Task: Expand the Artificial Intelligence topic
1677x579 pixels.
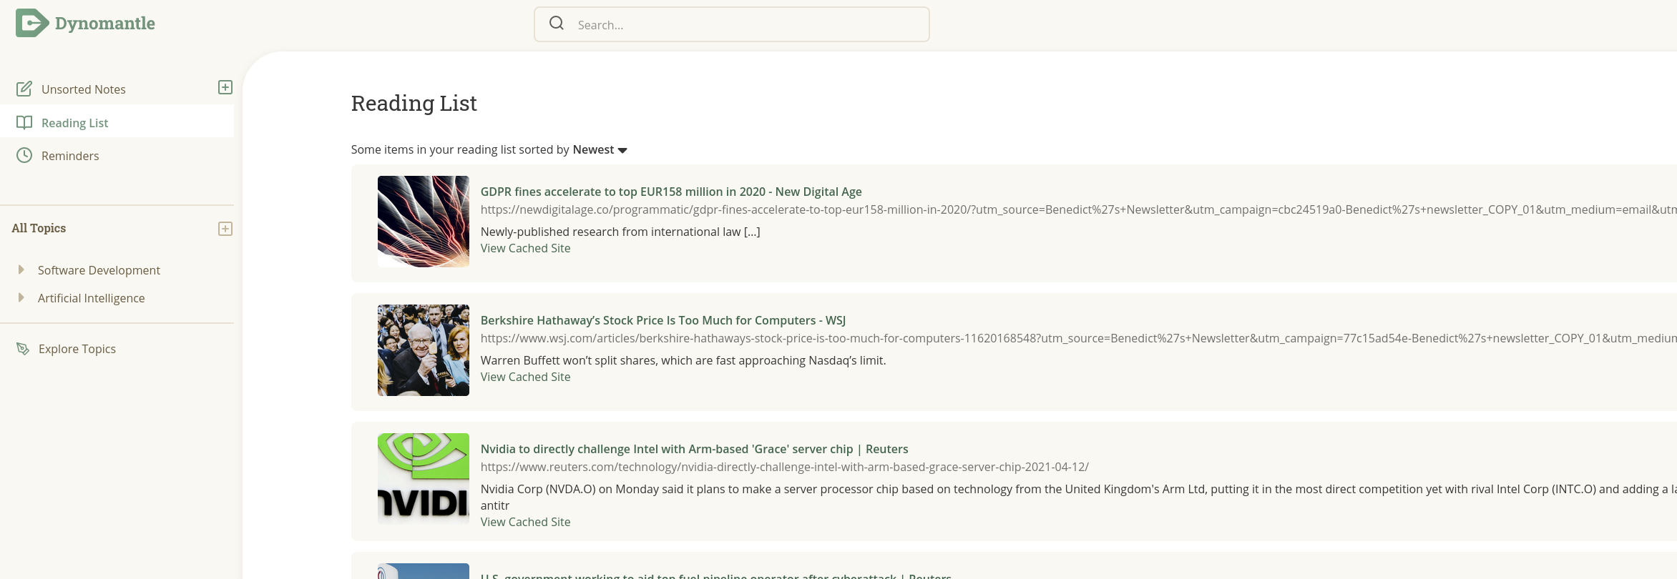Action: click(21, 297)
